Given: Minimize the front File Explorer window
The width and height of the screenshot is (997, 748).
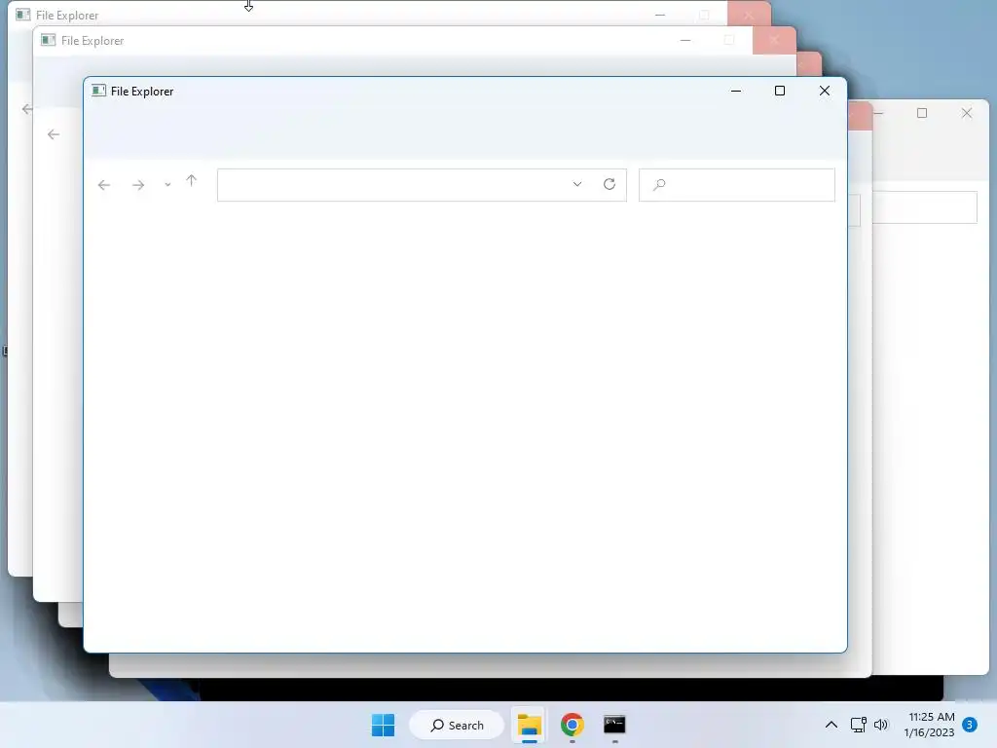Looking at the screenshot, I should pos(736,91).
